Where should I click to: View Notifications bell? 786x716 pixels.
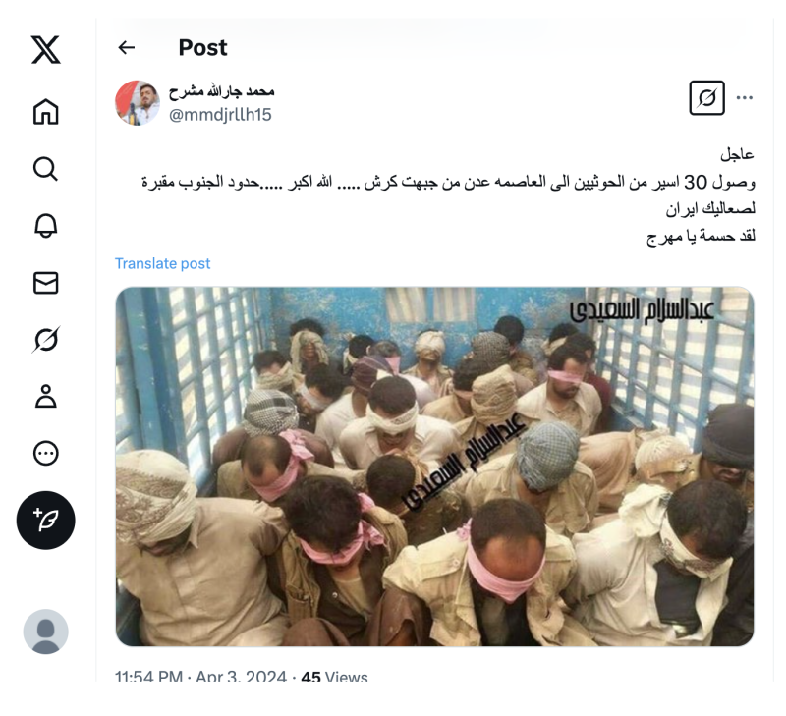[x=45, y=226]
